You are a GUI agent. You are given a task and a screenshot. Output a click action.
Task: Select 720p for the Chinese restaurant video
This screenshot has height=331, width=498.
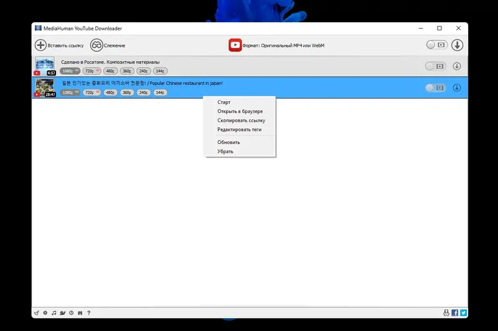(x=92, y=93)
